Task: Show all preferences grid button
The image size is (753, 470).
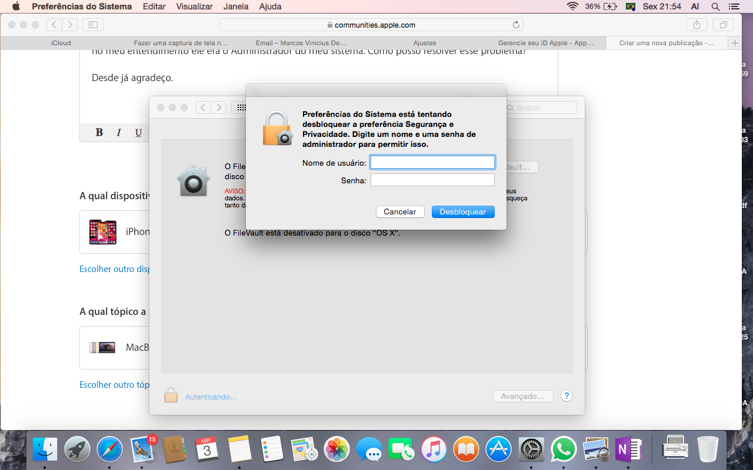Action: coord(239,108)
